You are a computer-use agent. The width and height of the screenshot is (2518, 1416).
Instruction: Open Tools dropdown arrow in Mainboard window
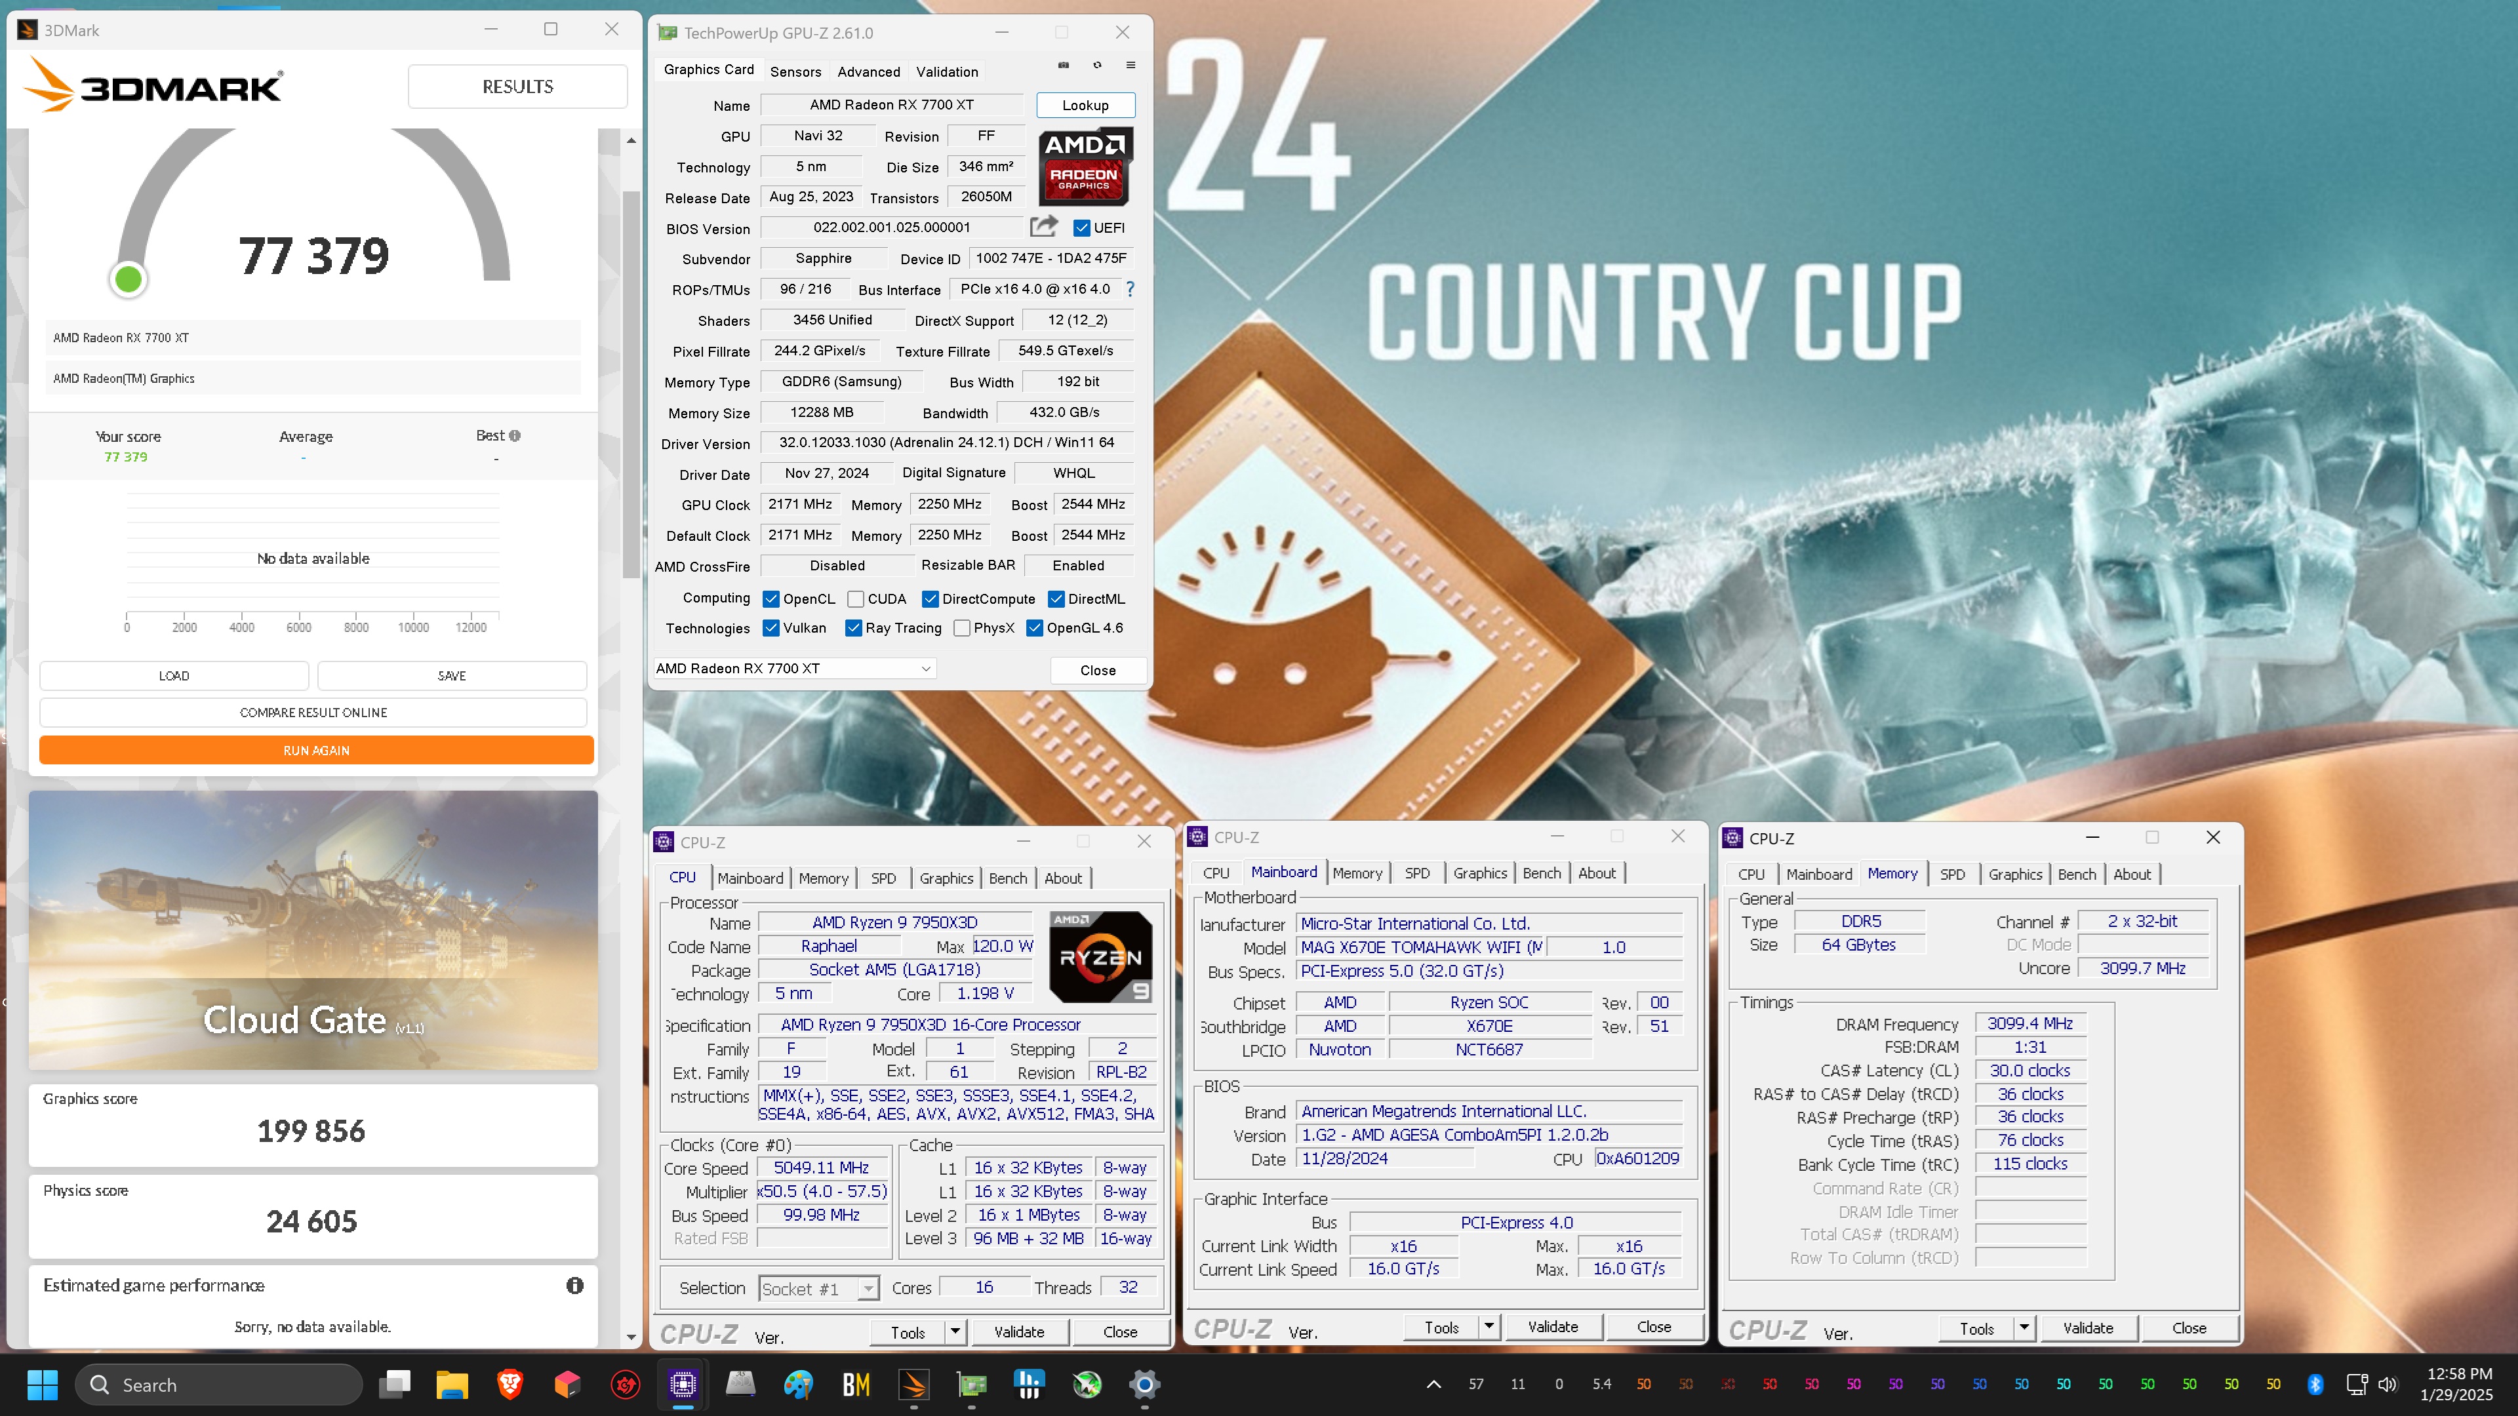[x=1489, y=1327]
